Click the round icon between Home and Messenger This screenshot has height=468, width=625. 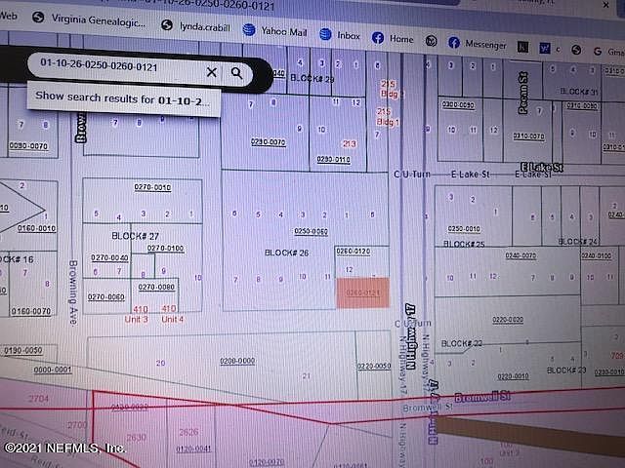click(x=431, y=41)
